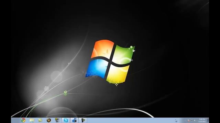Open the blue open-box taskbar application
This screenshot has width=220, height=123.
coord(74,120)
